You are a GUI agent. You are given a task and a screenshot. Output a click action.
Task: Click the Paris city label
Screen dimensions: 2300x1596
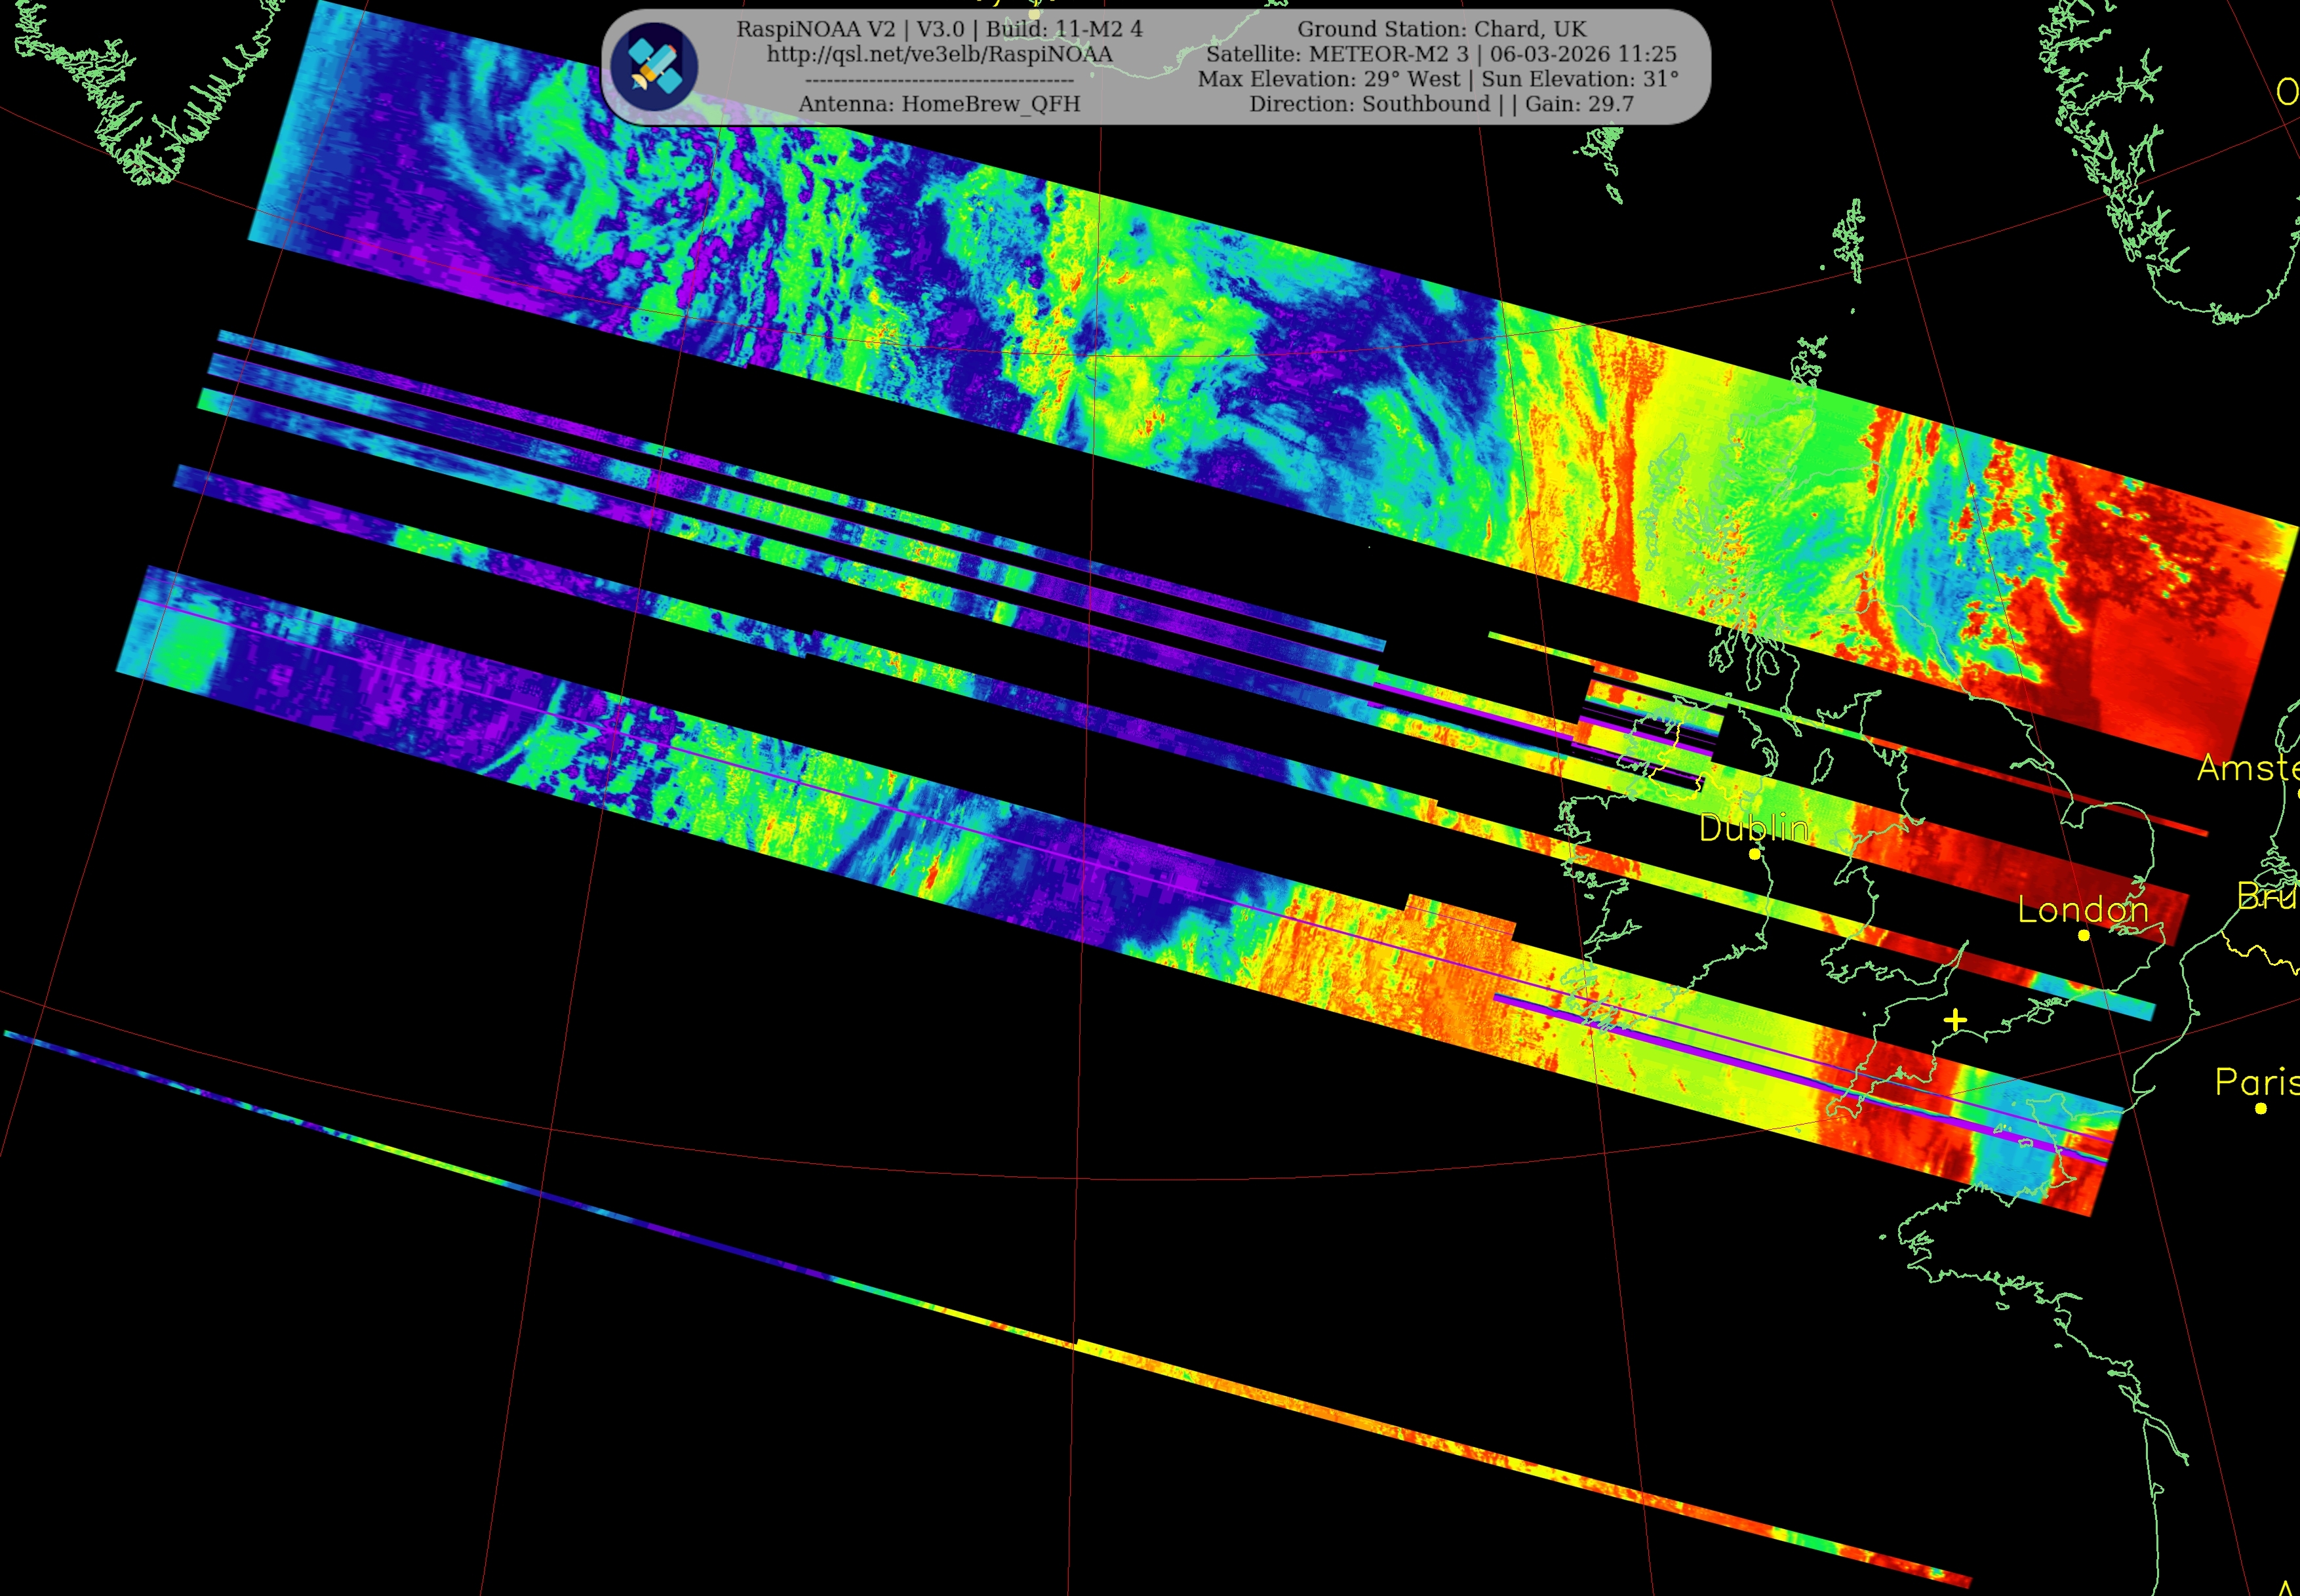(2256, 1082)
